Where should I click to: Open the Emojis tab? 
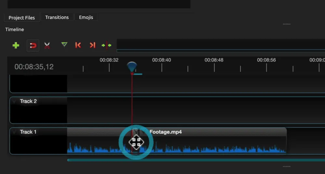(86, 18)
